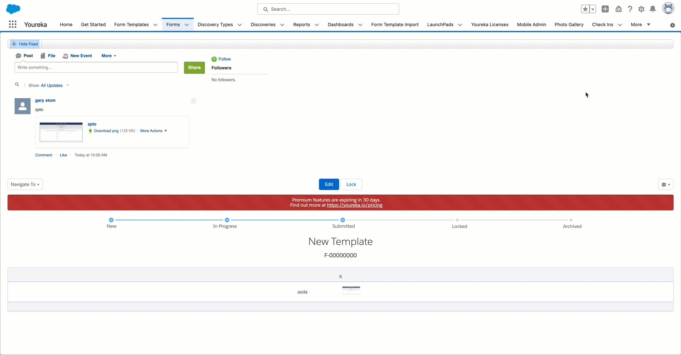Expand the Reports nav chevron
This screenshot has height=355, width=681.
point(317,25)
